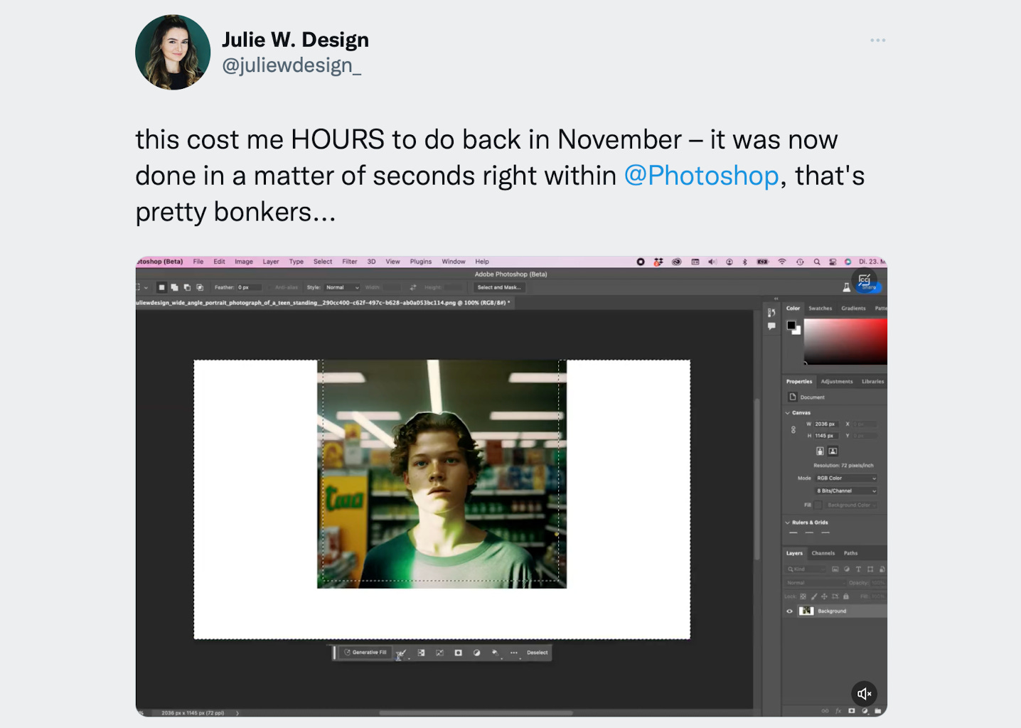Open Julie W. Design profile picture
This screenshot has width=1021, height=728.
pyautogui.click(x=173, y=53)
